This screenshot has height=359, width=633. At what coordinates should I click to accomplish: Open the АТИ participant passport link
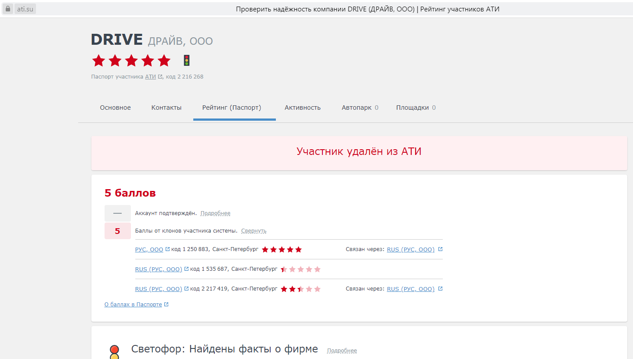click(x=151, y=77)
